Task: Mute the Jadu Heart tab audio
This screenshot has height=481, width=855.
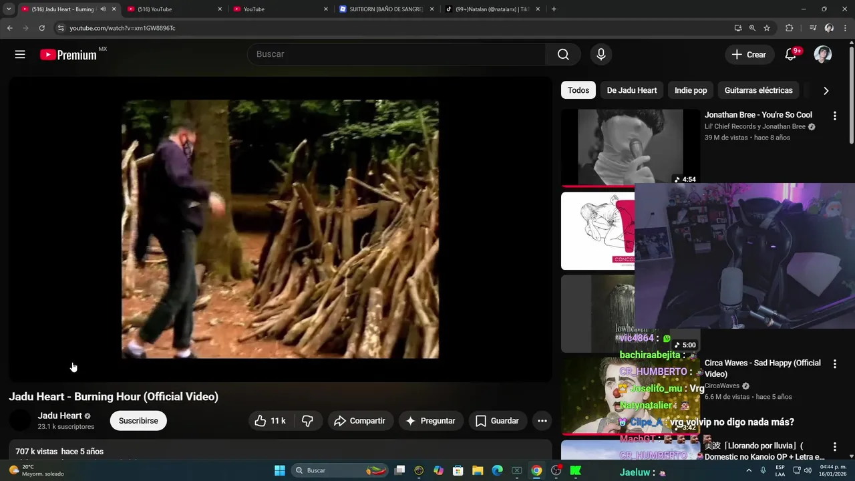Action: 103,9
